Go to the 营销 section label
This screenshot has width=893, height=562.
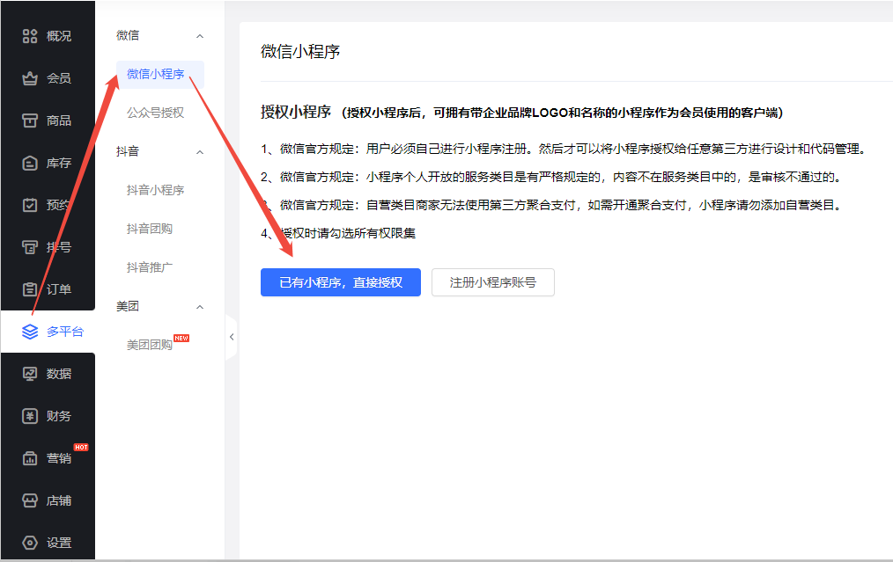coord(59,458)
